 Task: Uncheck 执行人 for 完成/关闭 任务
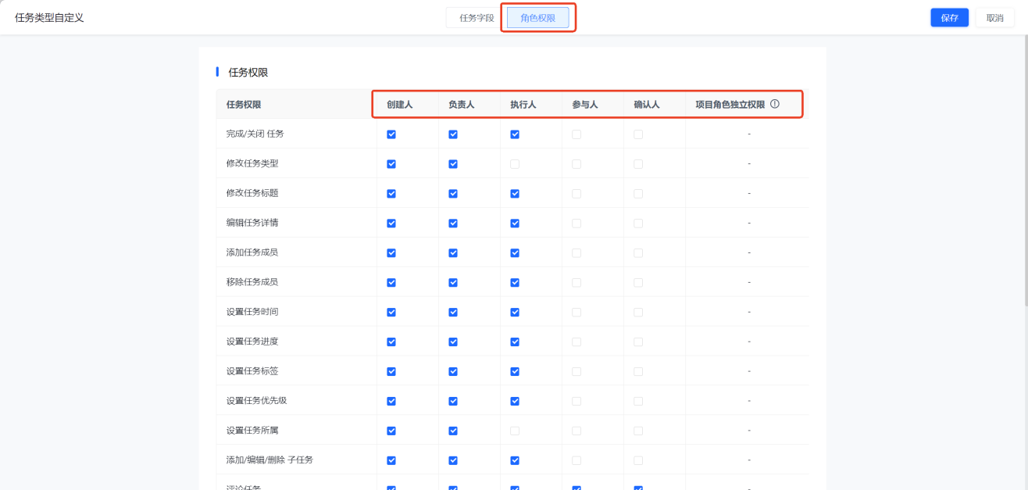[515, 134]
